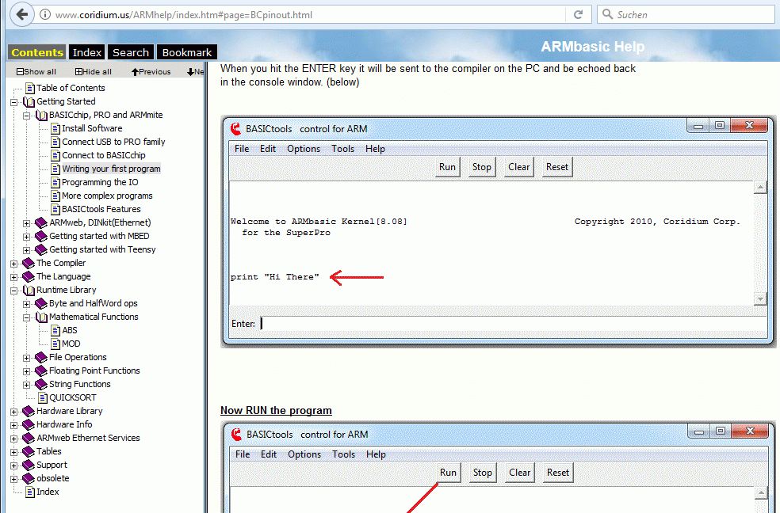
Task: Click the Tables book icon
Action: coord(29,452)
